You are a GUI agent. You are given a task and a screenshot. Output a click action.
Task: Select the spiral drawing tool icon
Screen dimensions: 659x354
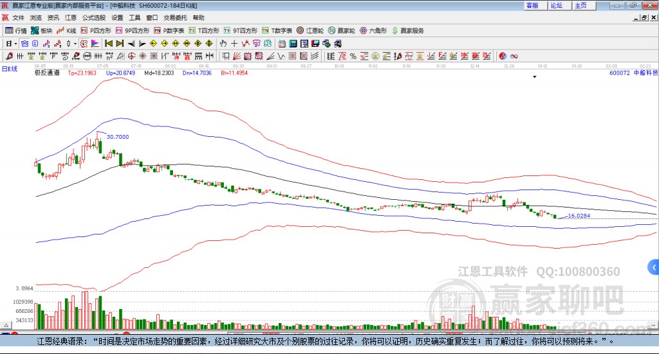[x=65, y=56]
